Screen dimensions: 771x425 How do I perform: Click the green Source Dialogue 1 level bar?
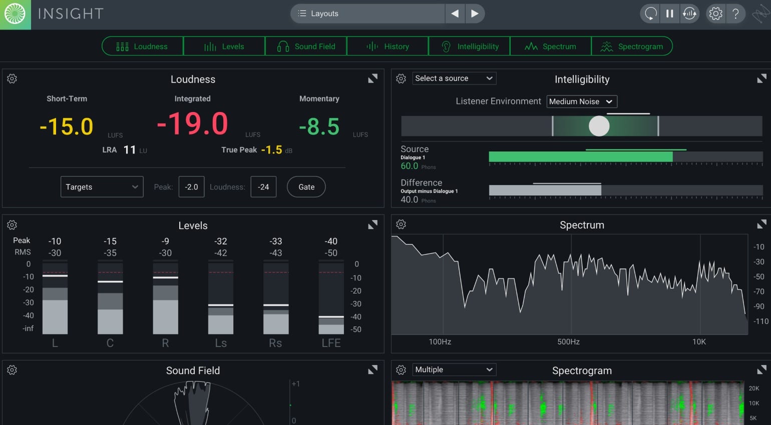(x=581, y=157)
